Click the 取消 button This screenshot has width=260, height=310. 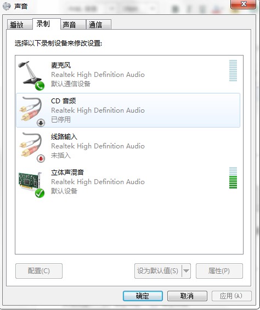tap(187, 296)
